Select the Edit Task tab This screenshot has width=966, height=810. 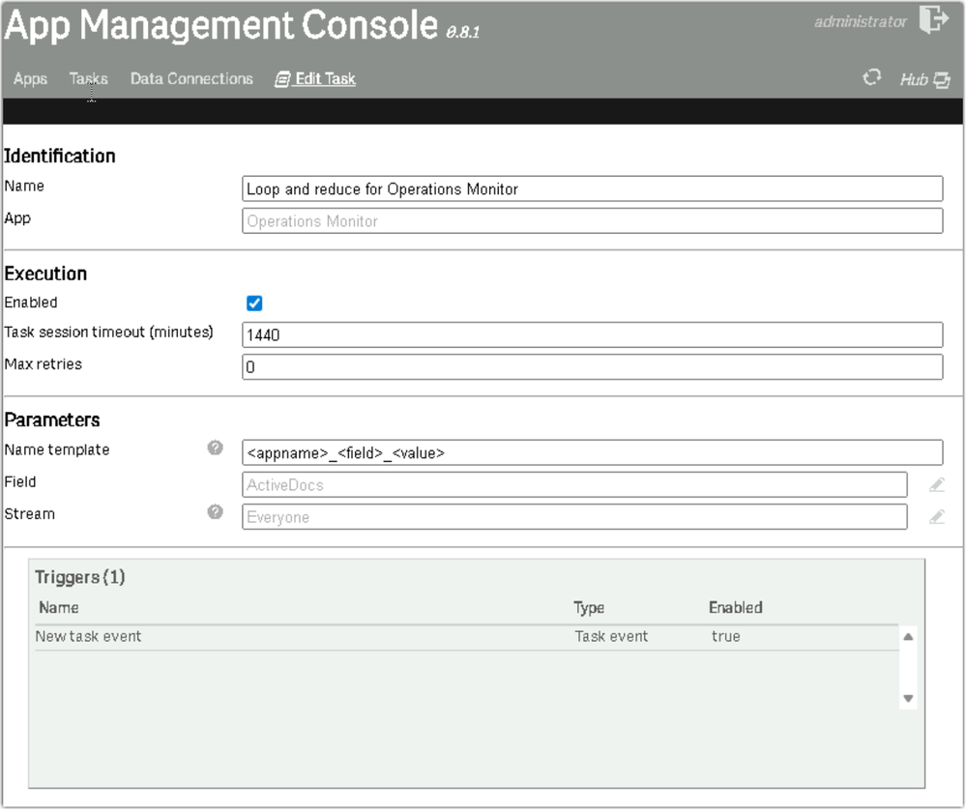coord(322,78)
